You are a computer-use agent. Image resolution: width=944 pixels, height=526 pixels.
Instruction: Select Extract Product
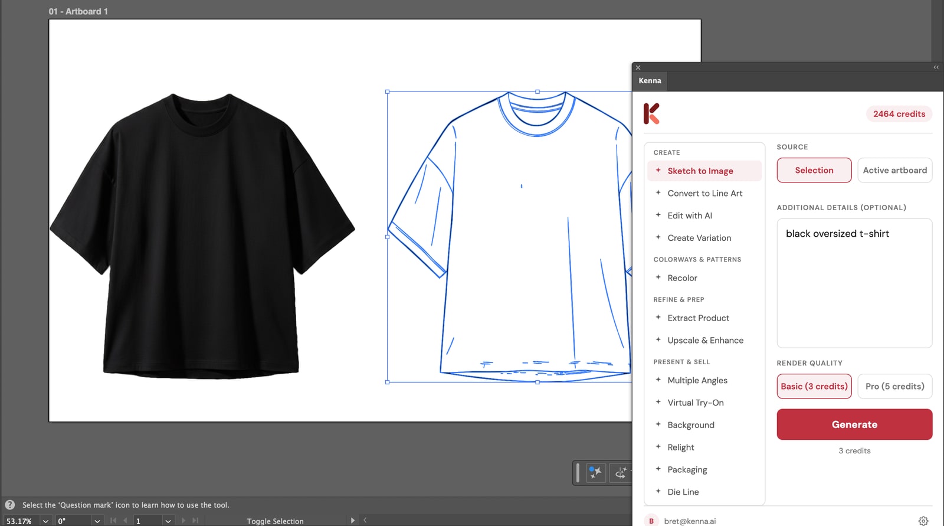tap(704, 318)
